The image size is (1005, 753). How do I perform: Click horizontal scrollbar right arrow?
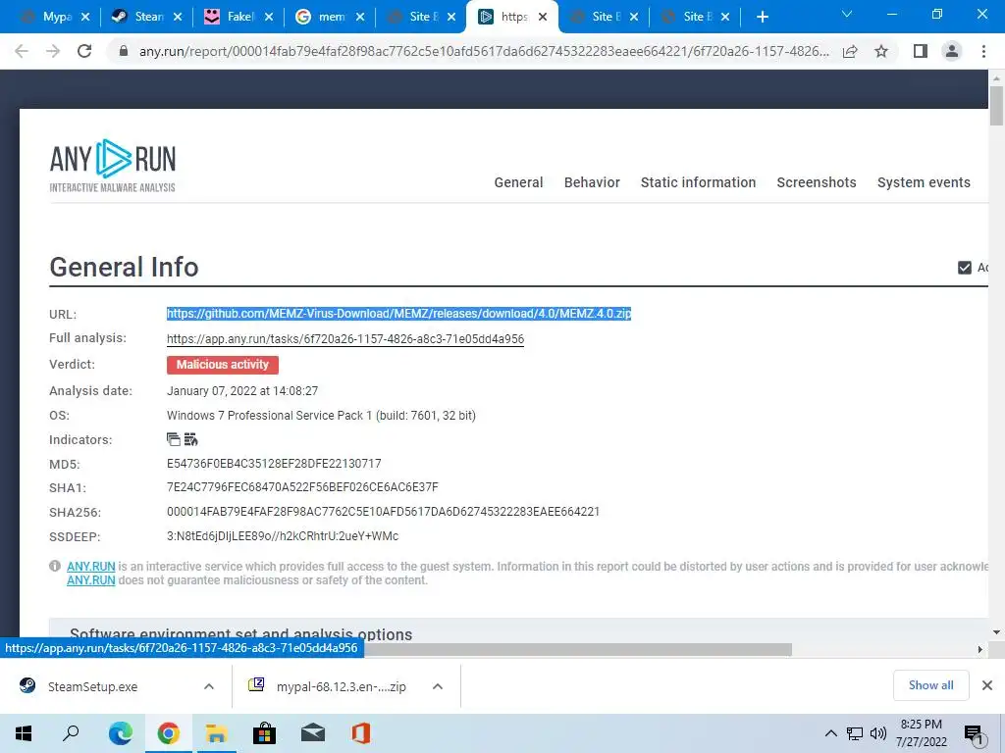pos(979,649)
